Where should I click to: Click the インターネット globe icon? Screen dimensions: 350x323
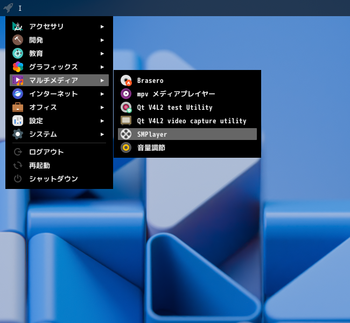(x=18, y=94)
